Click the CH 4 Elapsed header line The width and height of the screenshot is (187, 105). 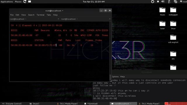click(x=36, y=25)
